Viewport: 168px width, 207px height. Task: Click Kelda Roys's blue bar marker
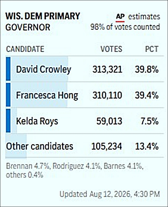click(8, 121)
